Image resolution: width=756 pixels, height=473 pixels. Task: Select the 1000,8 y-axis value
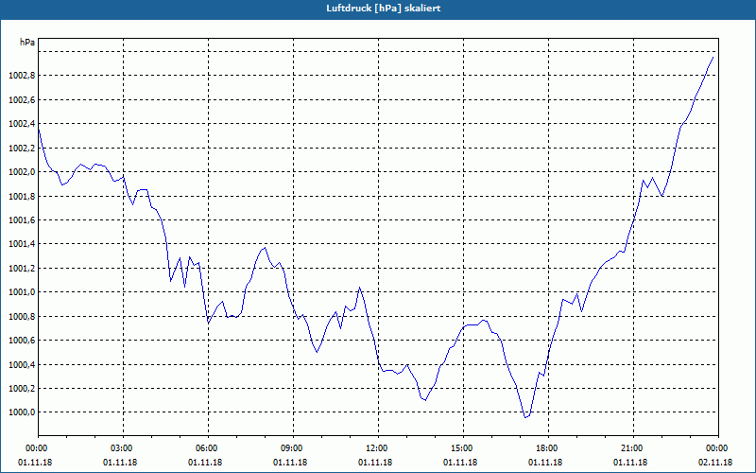click(x=22, y=317)
